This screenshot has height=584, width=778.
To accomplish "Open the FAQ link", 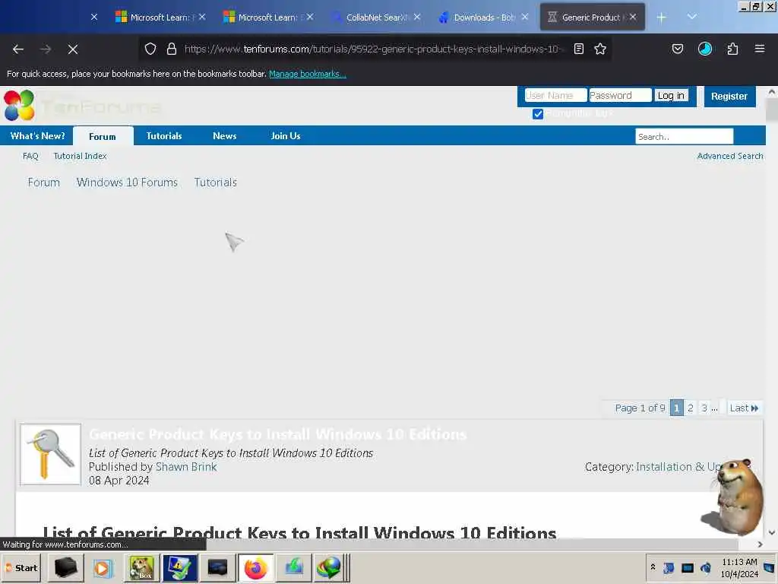I will coord(30,156).
